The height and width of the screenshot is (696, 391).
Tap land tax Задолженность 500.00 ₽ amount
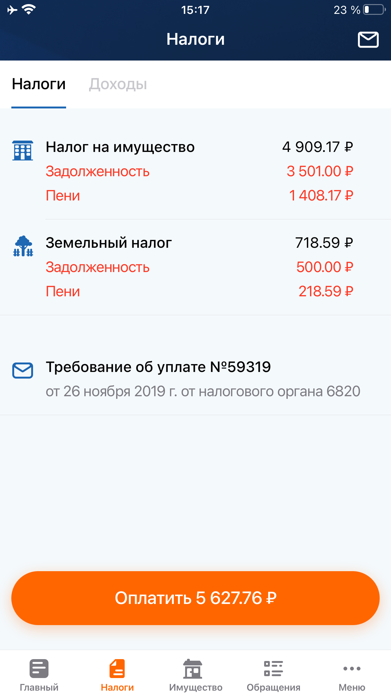click(x=325, y=267)
